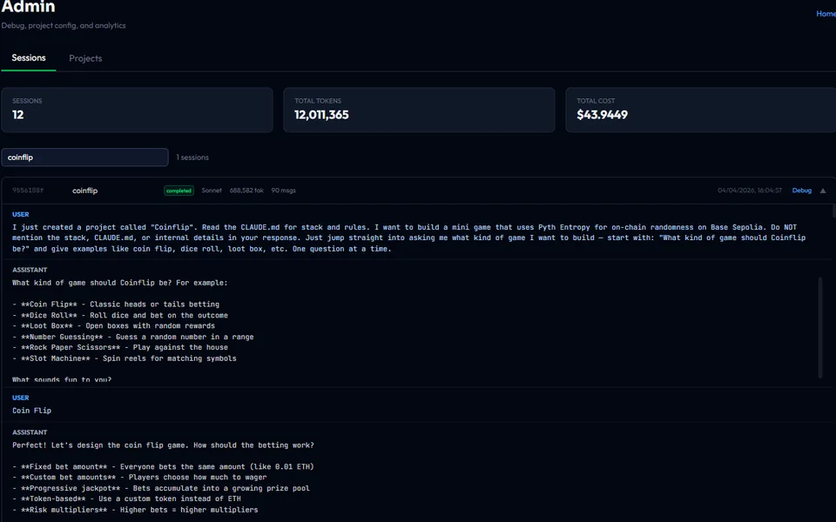Click the '**Number Guessing**' example line
Image resolution: width=836 pixels, height=522 pixels.
[x=132, y=338]
